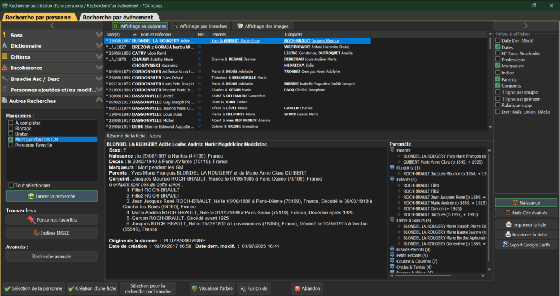The width and height of the screenshot is (560, 296).
Task: Click the red Abandon cross icon
Action: pyautogui.click(x=297, y=288)
